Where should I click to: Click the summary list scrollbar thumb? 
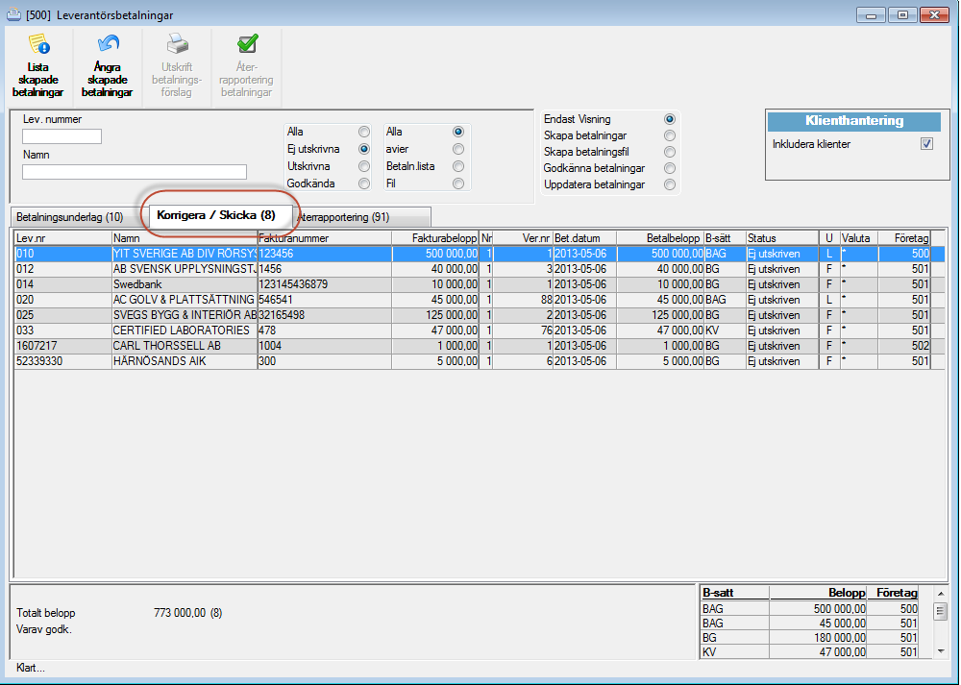(940, 612)
